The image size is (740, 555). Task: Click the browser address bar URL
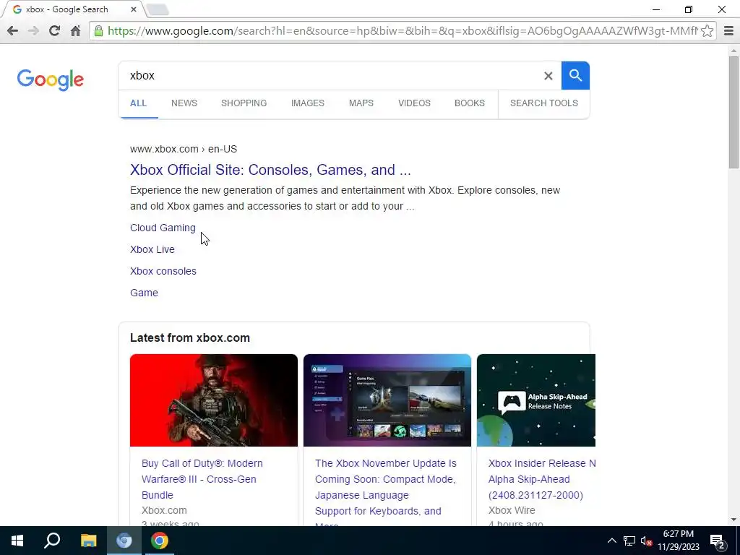[402, 31]
